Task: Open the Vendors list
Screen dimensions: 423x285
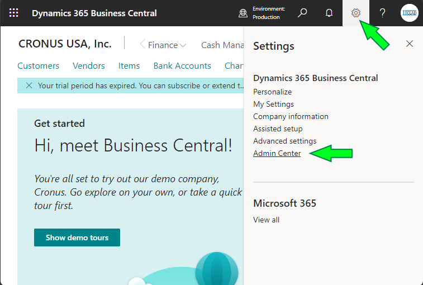Action: (x=89, y=65)
